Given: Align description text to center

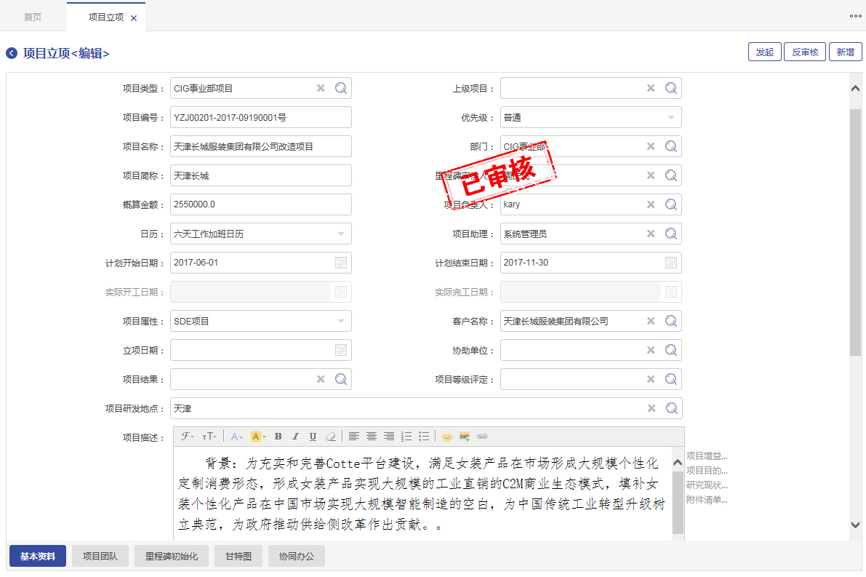Looking at the screenshot, I should [372, 437].
